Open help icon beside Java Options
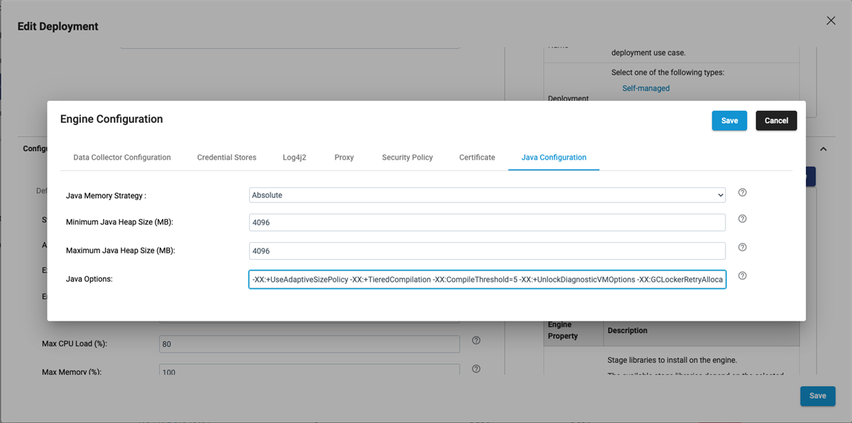 click(743, 276)
